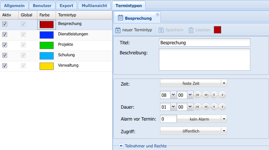Click the neuer Termintyp calendar icon
269x150 pixels.
pos(118,30)
